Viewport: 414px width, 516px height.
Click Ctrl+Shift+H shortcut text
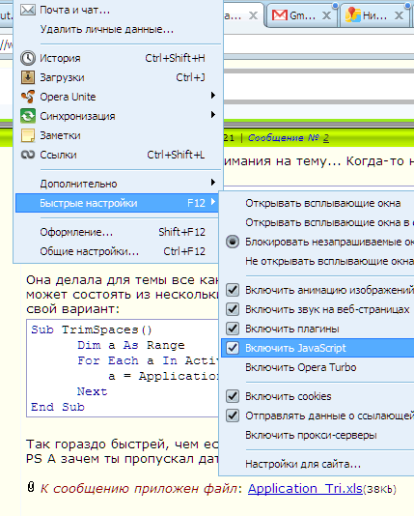175,58
